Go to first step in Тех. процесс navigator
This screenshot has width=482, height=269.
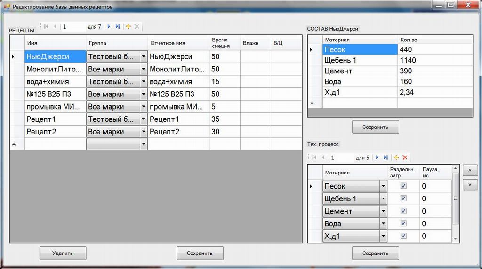point(314,158)
